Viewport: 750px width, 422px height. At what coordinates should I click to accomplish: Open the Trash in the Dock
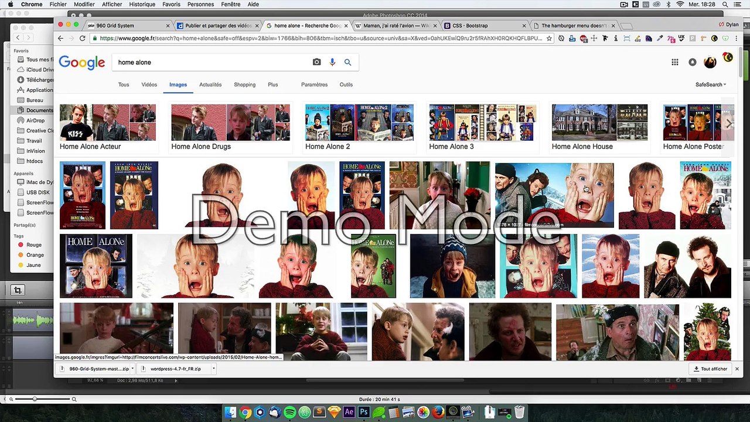point(519,412)
